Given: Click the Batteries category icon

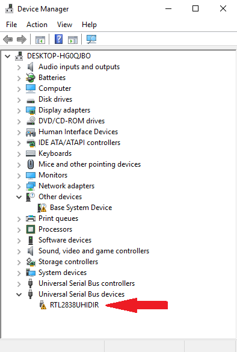Looking at the screenshot, I should [31, 78].
